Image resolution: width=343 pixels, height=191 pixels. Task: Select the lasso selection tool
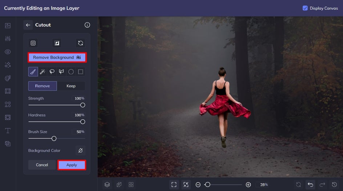[52, 72]
